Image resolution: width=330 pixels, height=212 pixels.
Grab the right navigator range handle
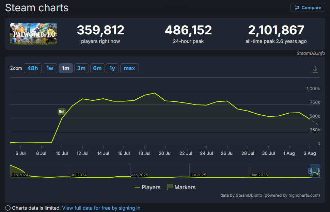(319, 171)
